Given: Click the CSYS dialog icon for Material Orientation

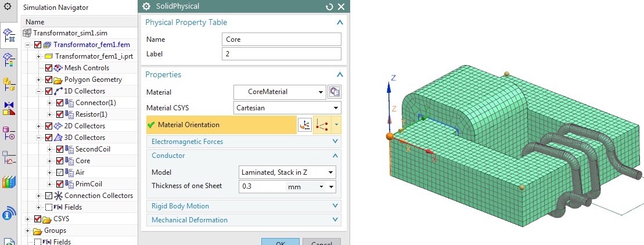Looking at the screenshot, I should coord(304,125).
